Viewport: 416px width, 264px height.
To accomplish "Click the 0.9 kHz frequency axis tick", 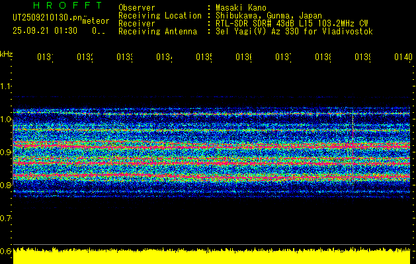I will pos(6,152).
